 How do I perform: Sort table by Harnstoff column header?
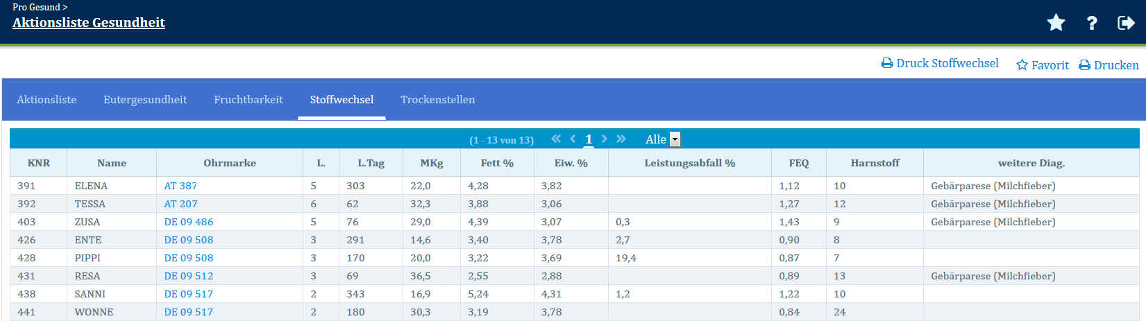point(875,163)
